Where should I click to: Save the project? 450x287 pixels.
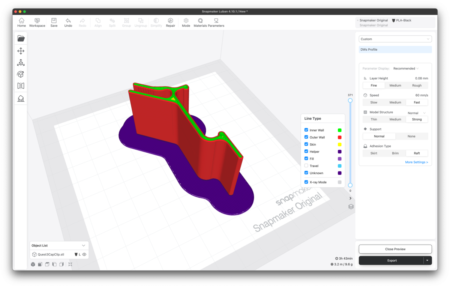54,23
